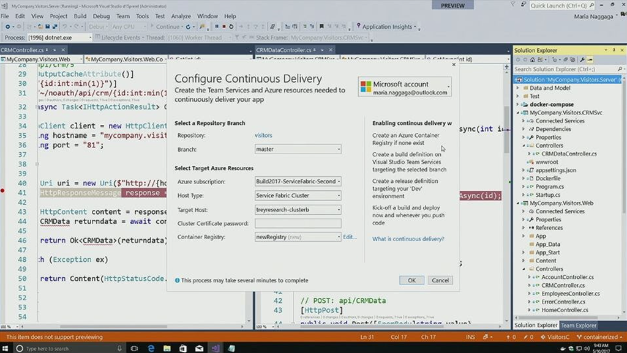Viewport: 627px width, 353px height.
Task: Click the Break All (pause) debug icon
Action: (x=217, y=27)
